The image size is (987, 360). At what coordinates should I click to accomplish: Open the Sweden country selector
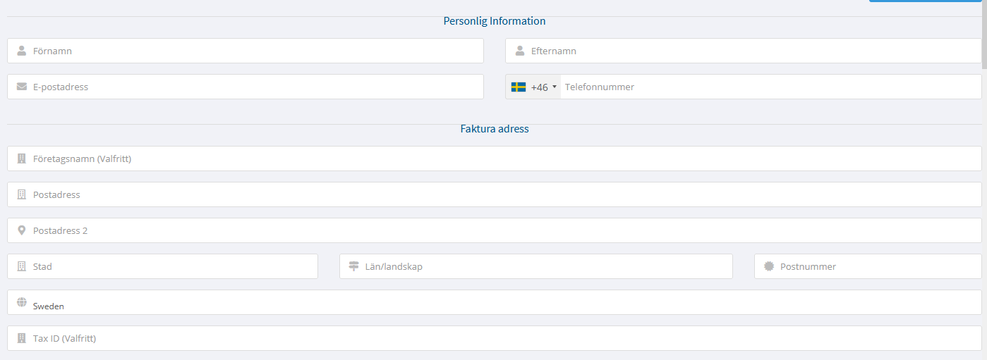(x=495, y=302)
